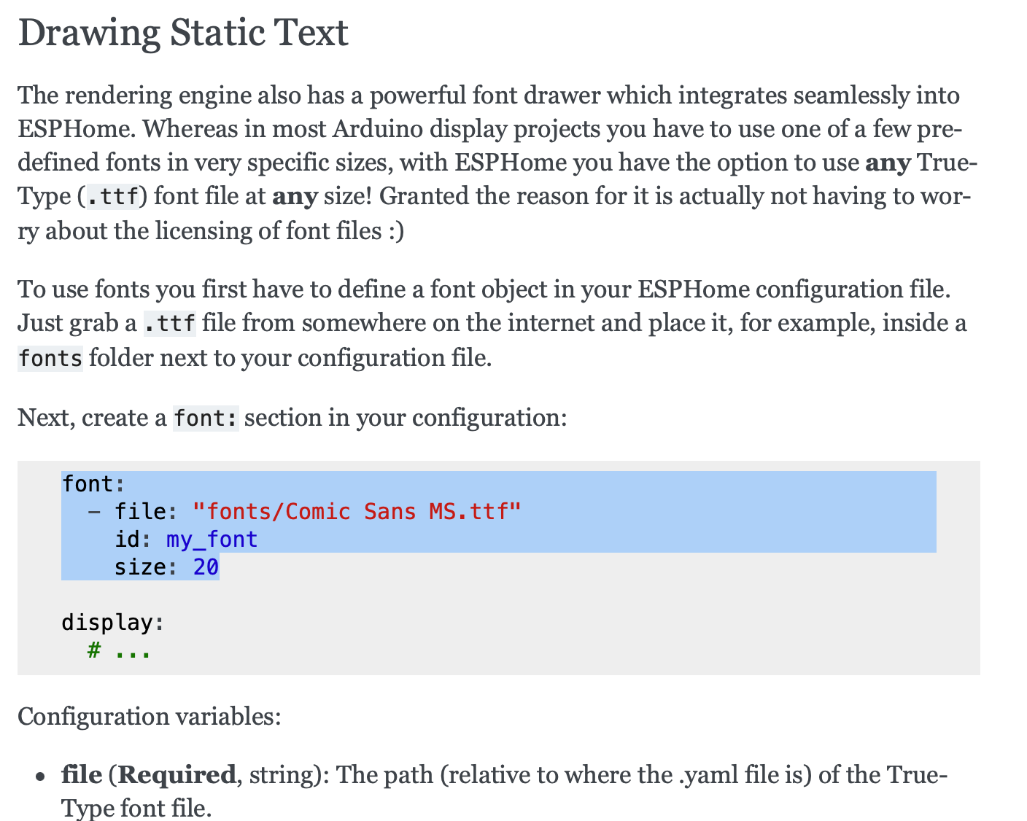Click the size value '20' in code
The width and height of the screenshot is (1027, 821).
206,567
